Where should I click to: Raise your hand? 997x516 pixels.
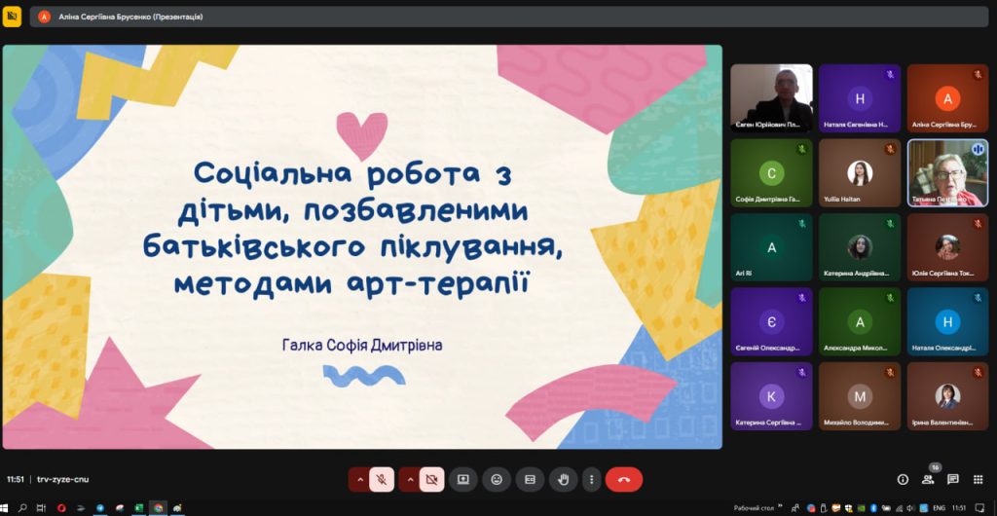563,479
